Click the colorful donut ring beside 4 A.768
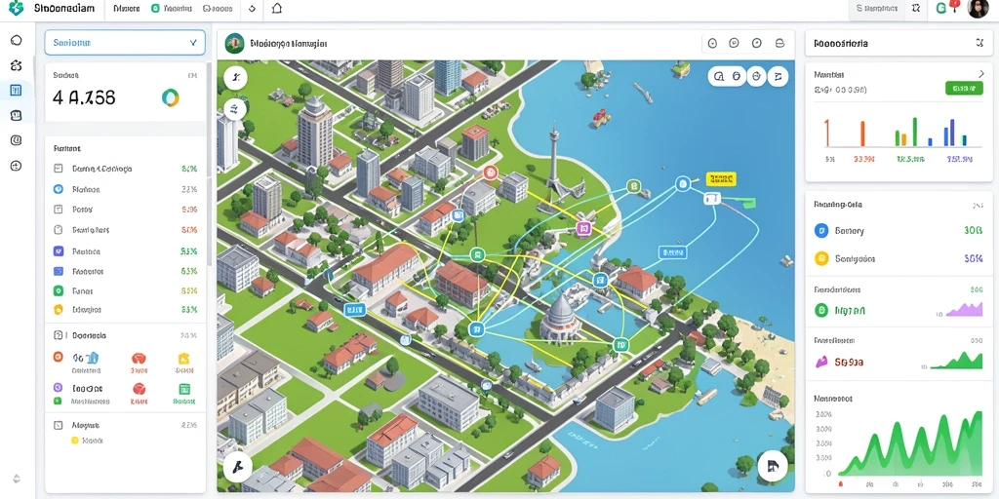This screenshot has width=999, height=499. 170,97
